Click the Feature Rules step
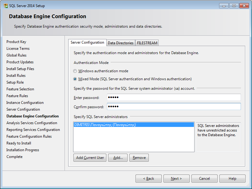 [x=17, y=96]
